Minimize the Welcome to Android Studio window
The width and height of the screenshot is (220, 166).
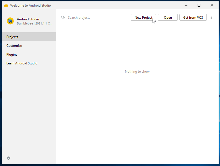click(x=186, y=5)
